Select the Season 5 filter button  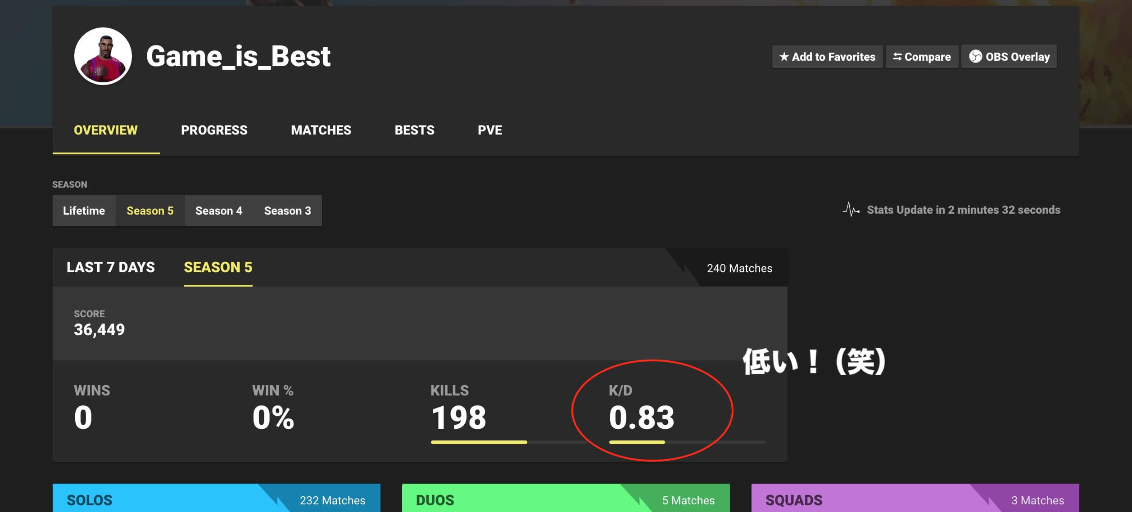[x=150, y=211]
